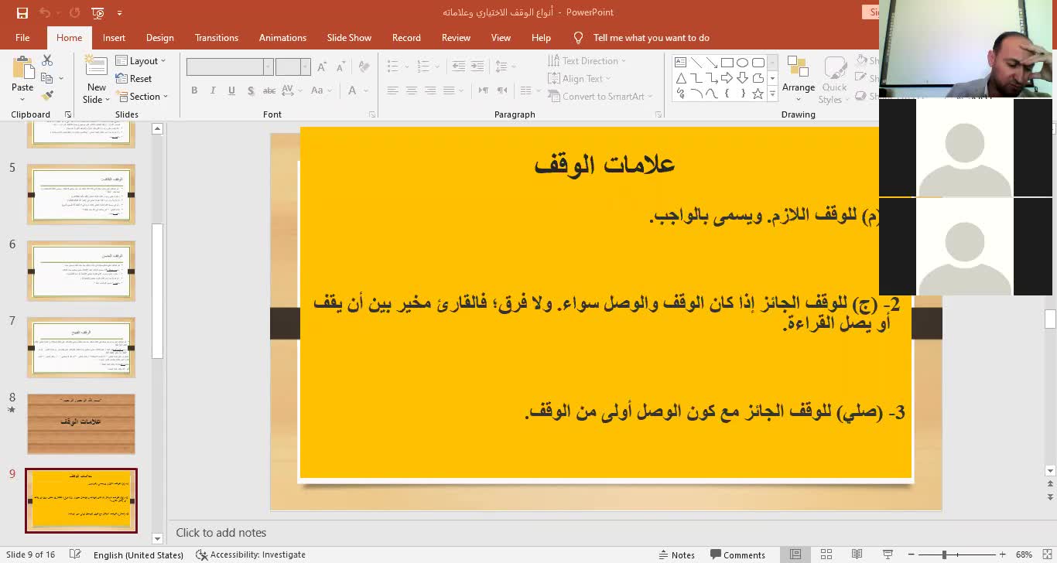Click Decrease List Level icon

tap(460, 67)
